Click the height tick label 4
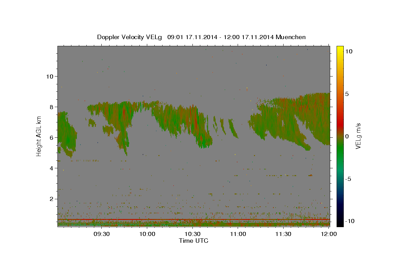This screenshot has height=272, width=408. [51, 168]
